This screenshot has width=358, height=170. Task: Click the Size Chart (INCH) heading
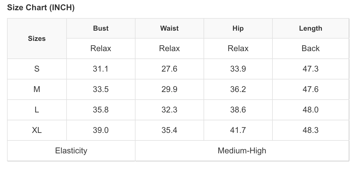pyautogui.click(x=41, y=8)
